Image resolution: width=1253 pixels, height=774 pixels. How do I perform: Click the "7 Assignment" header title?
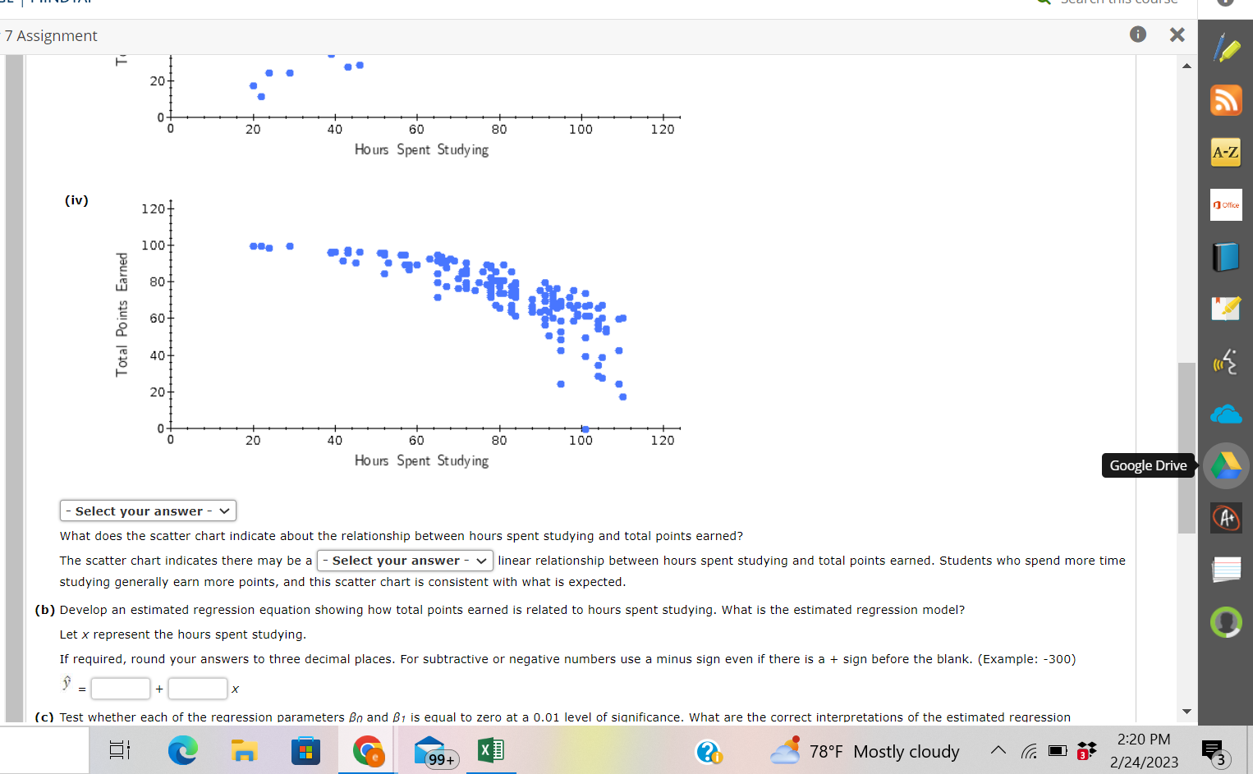pos(51,35)
